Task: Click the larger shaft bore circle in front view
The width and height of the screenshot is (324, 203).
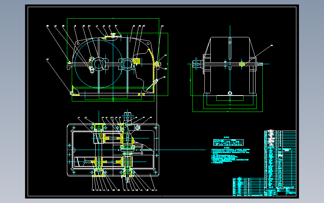Action: click(x=99, y=64)
